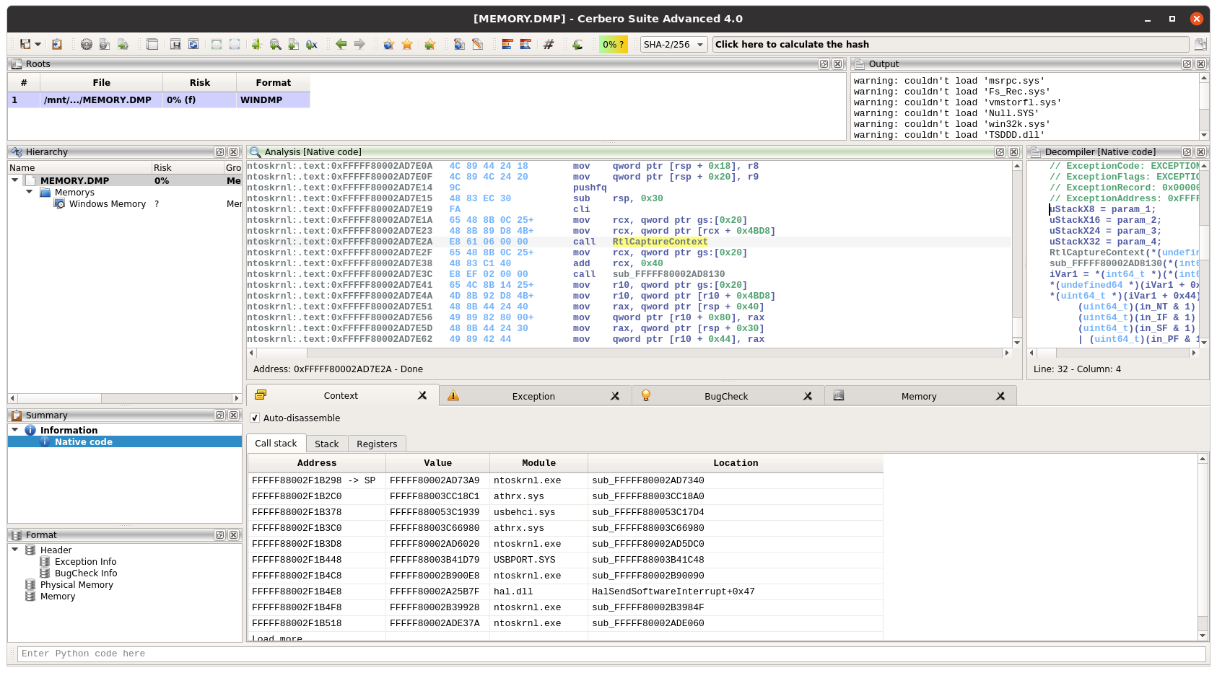1217x673 pixels.
Task: Close the Context tab
Action: pos(422,395)
